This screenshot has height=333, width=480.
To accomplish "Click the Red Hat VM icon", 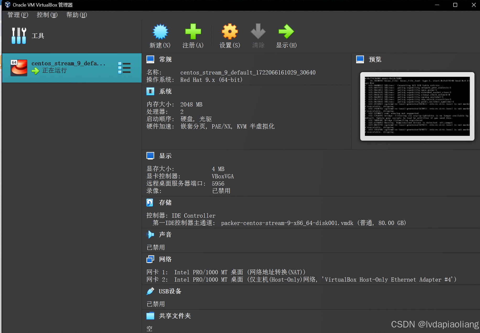I will 19,68.
